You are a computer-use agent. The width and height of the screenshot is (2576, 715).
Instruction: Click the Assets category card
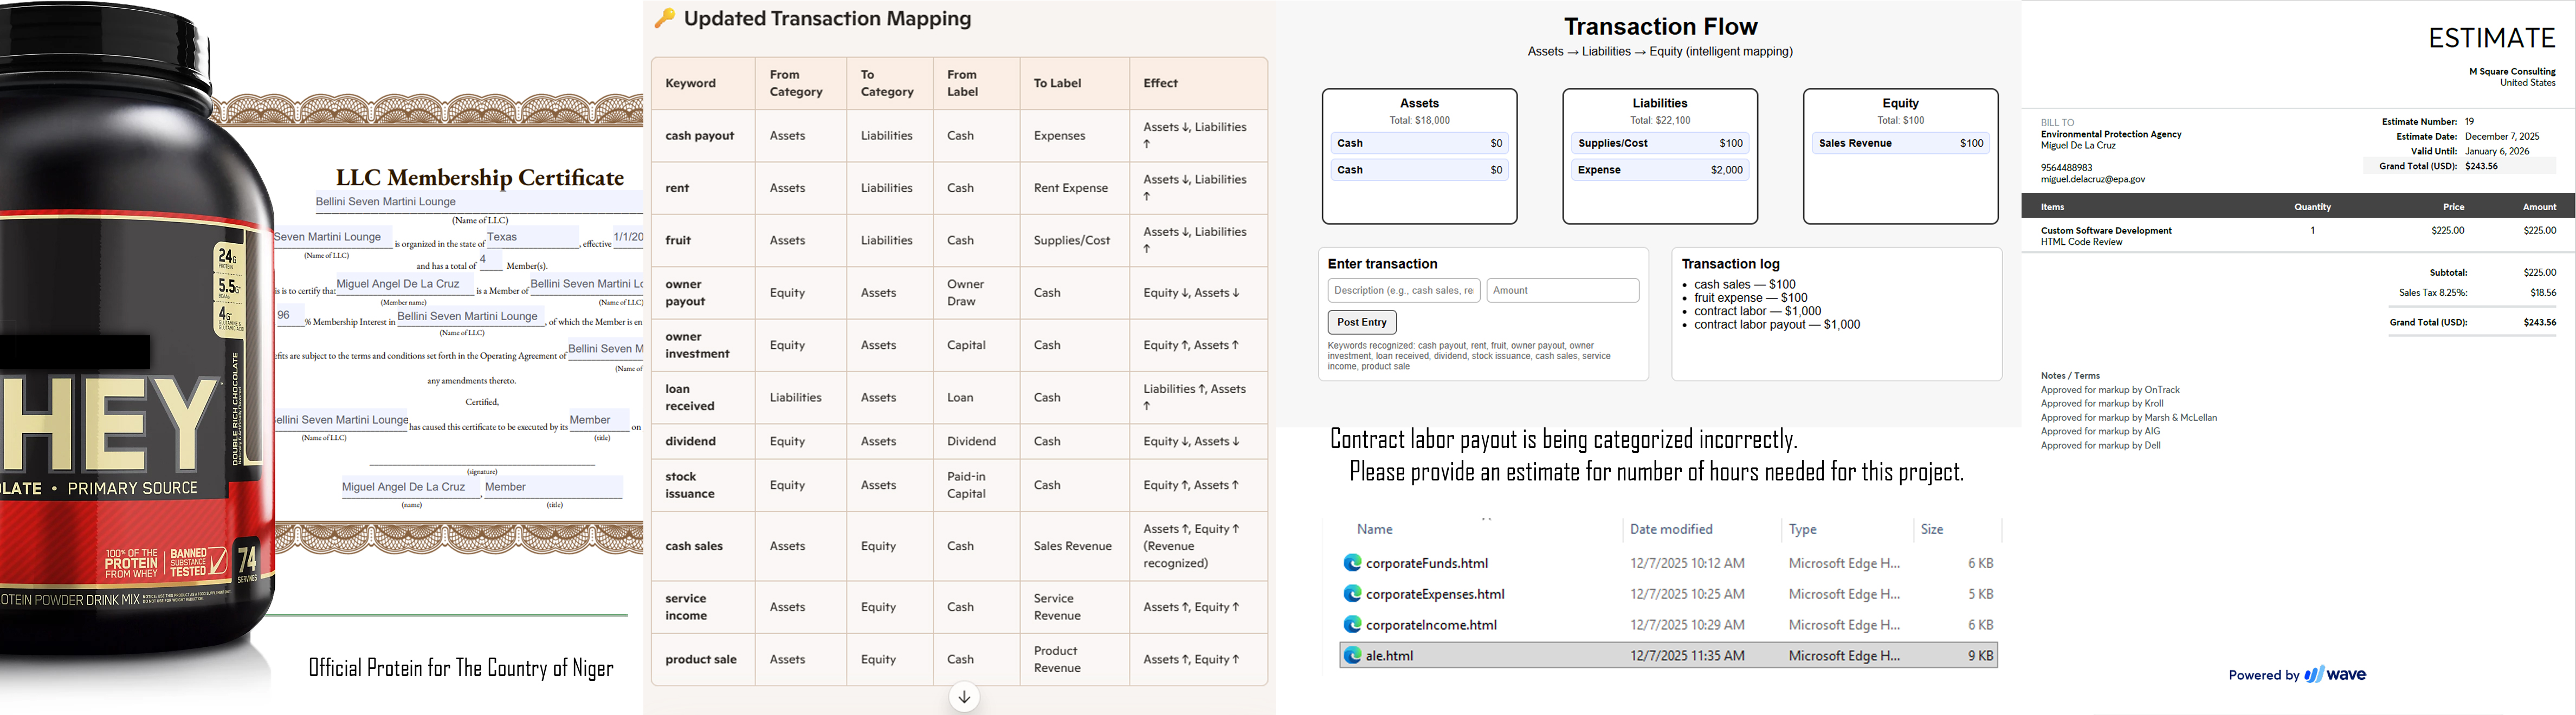(1419, 156)
